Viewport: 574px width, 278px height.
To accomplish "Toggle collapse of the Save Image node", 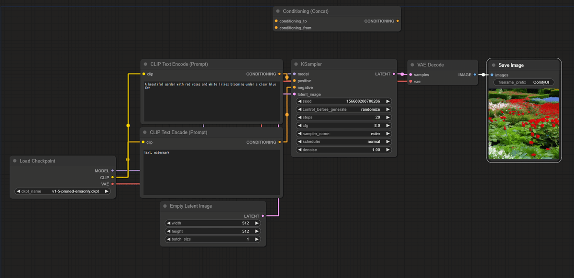I will point(494,65).
